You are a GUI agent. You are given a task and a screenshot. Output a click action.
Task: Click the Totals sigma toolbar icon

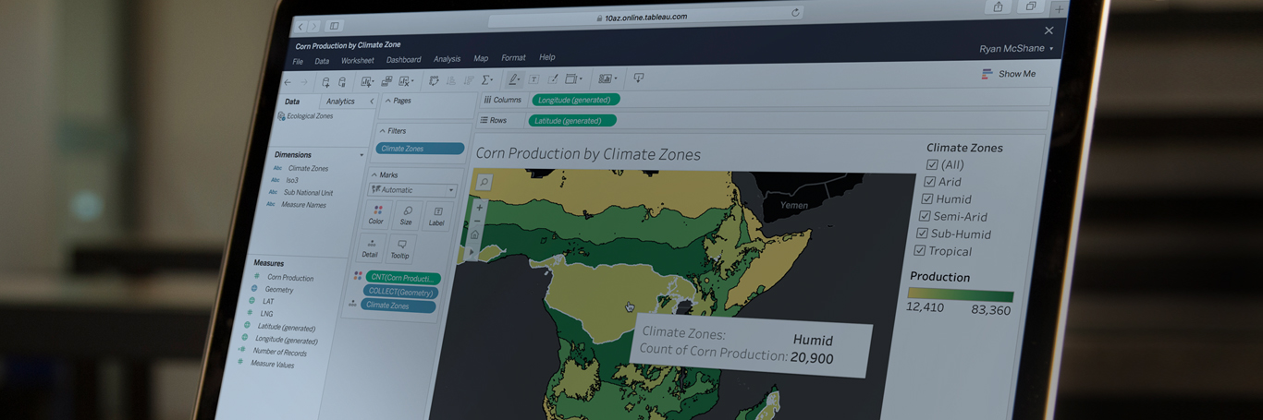tap(486, 80)
